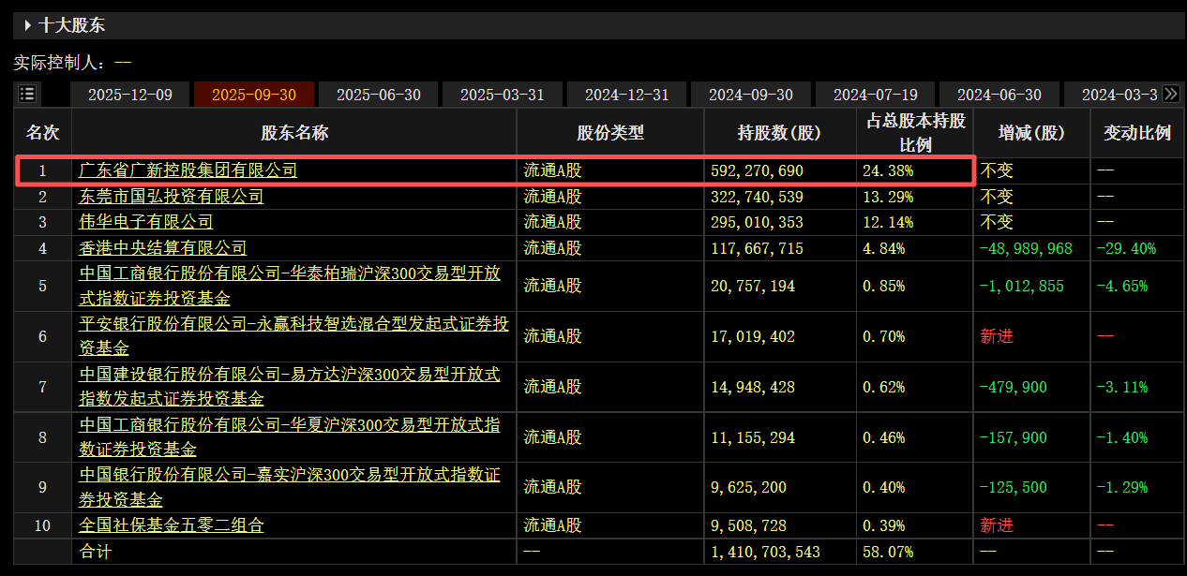Switch to the 2024-07-19 period

[875, 94]
